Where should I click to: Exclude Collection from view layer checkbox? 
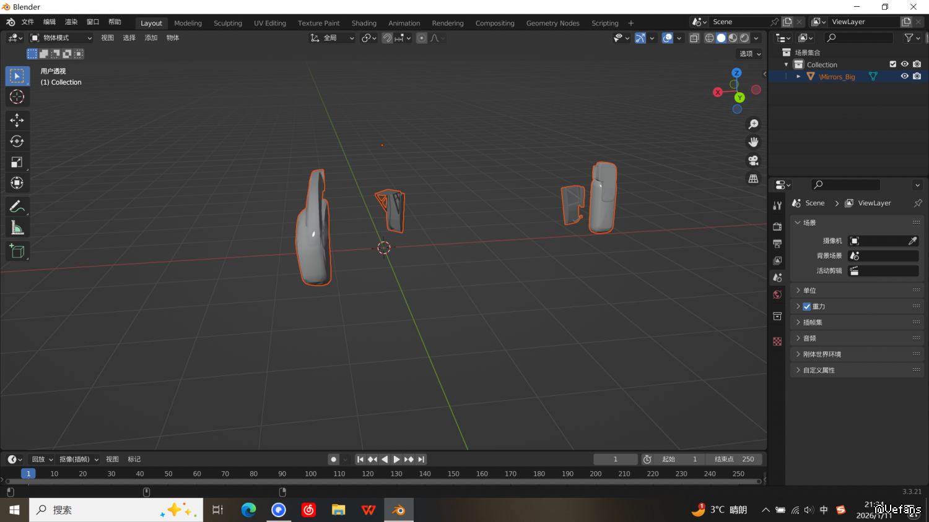coord(892,64)
